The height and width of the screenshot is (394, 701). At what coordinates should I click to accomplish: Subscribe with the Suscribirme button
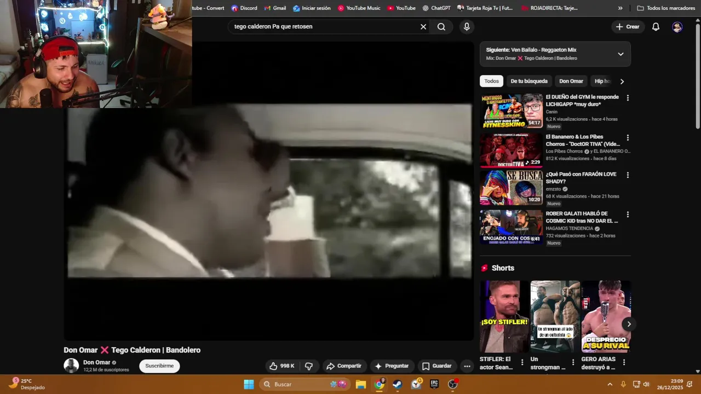(159, 366)
